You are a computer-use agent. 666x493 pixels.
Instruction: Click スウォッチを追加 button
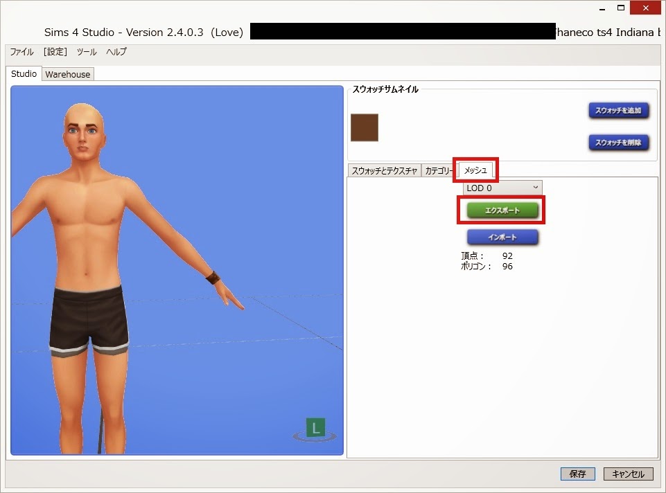(x=618, y=110)
